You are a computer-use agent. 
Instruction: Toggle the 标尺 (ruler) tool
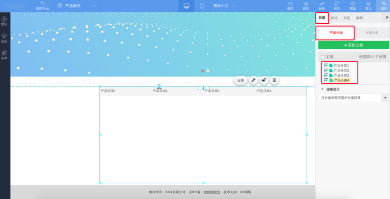point(337,5)
